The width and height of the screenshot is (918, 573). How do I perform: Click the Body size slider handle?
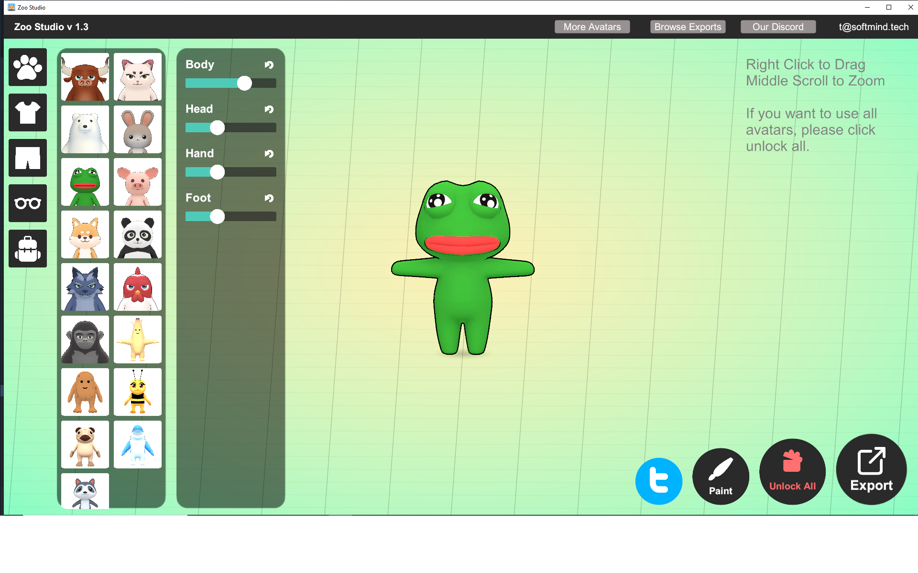click(244, 83)
